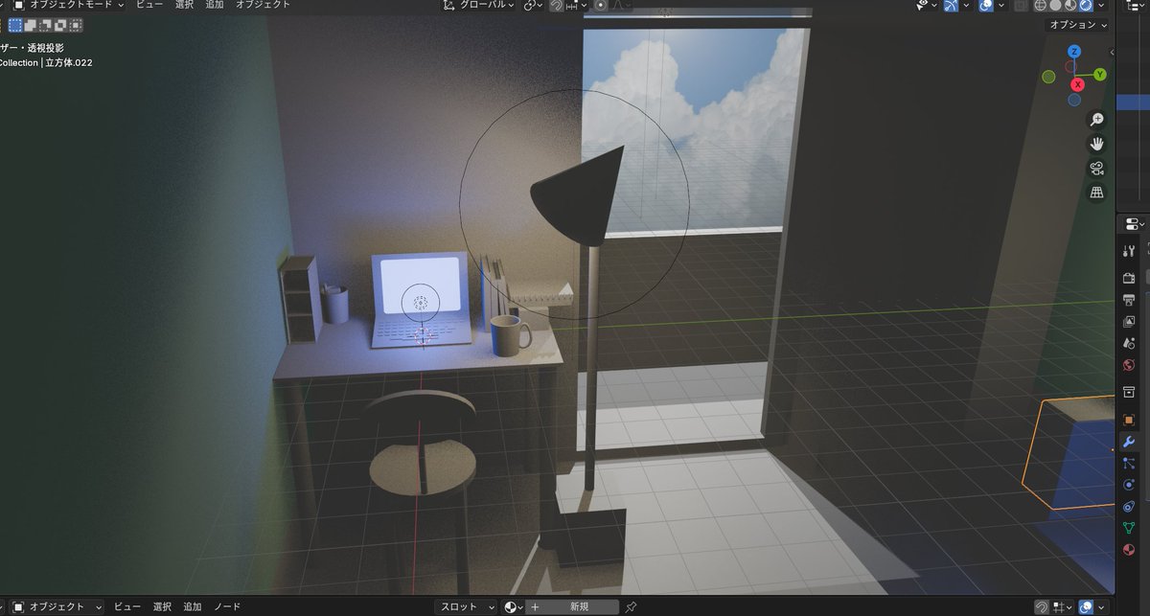The height and width of the screenshot is (616, 1150).
Task: Open the World properties tab icon
Action: [x=1128, y=365]
